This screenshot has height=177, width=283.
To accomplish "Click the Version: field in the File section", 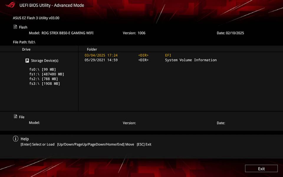I will pos(129,123).
